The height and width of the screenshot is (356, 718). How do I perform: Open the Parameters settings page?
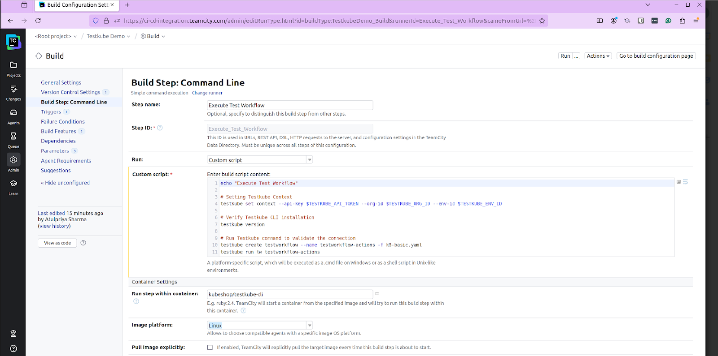55,151
